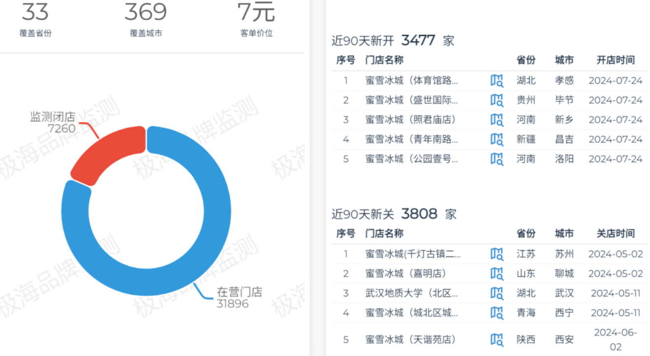Open store 蜜雪冰城（照君庙店）
This screenshot has height=356, width=650.
coord(411,120)
